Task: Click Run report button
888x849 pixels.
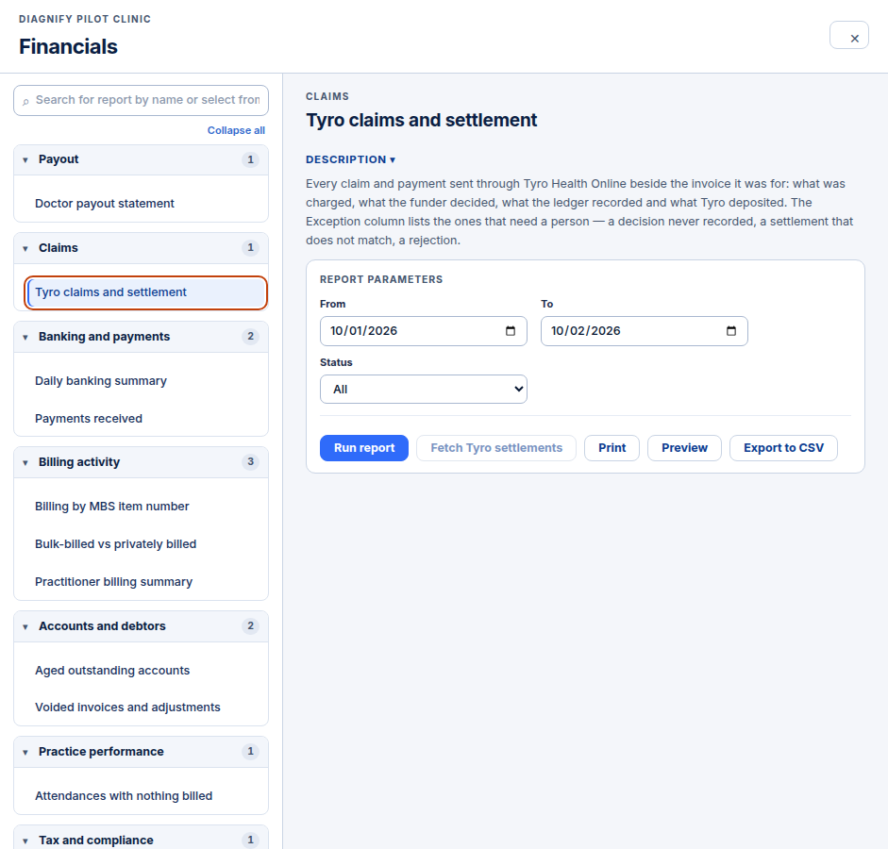Action: 364,448
